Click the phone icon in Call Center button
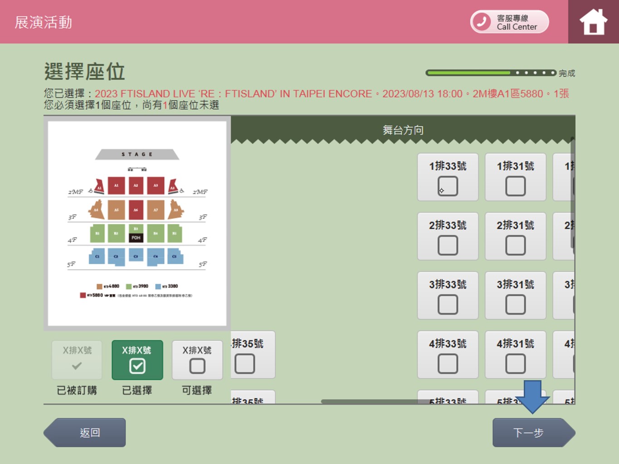Screen dimensions: 619x464 coord(482,21)
